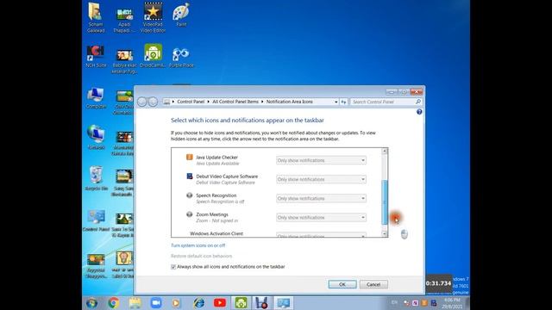Open the Apadi Thapadi video file
Screen dimensions: 552x310
[124, 21]
